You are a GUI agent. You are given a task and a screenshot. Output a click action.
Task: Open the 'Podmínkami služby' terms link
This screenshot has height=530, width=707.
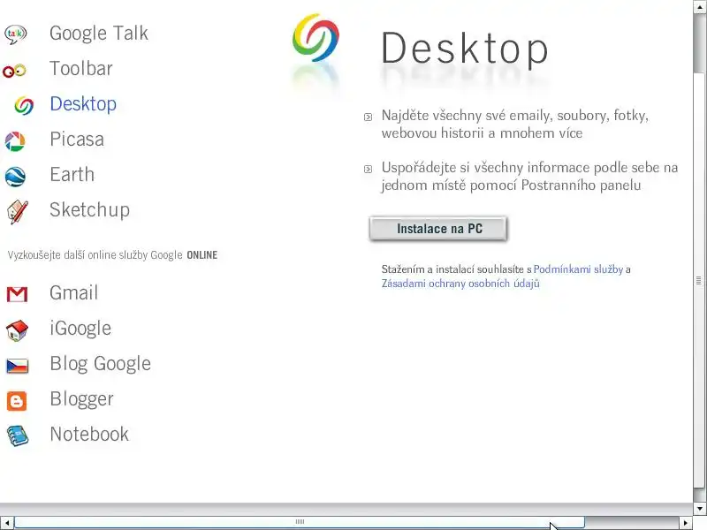point(578,269)
